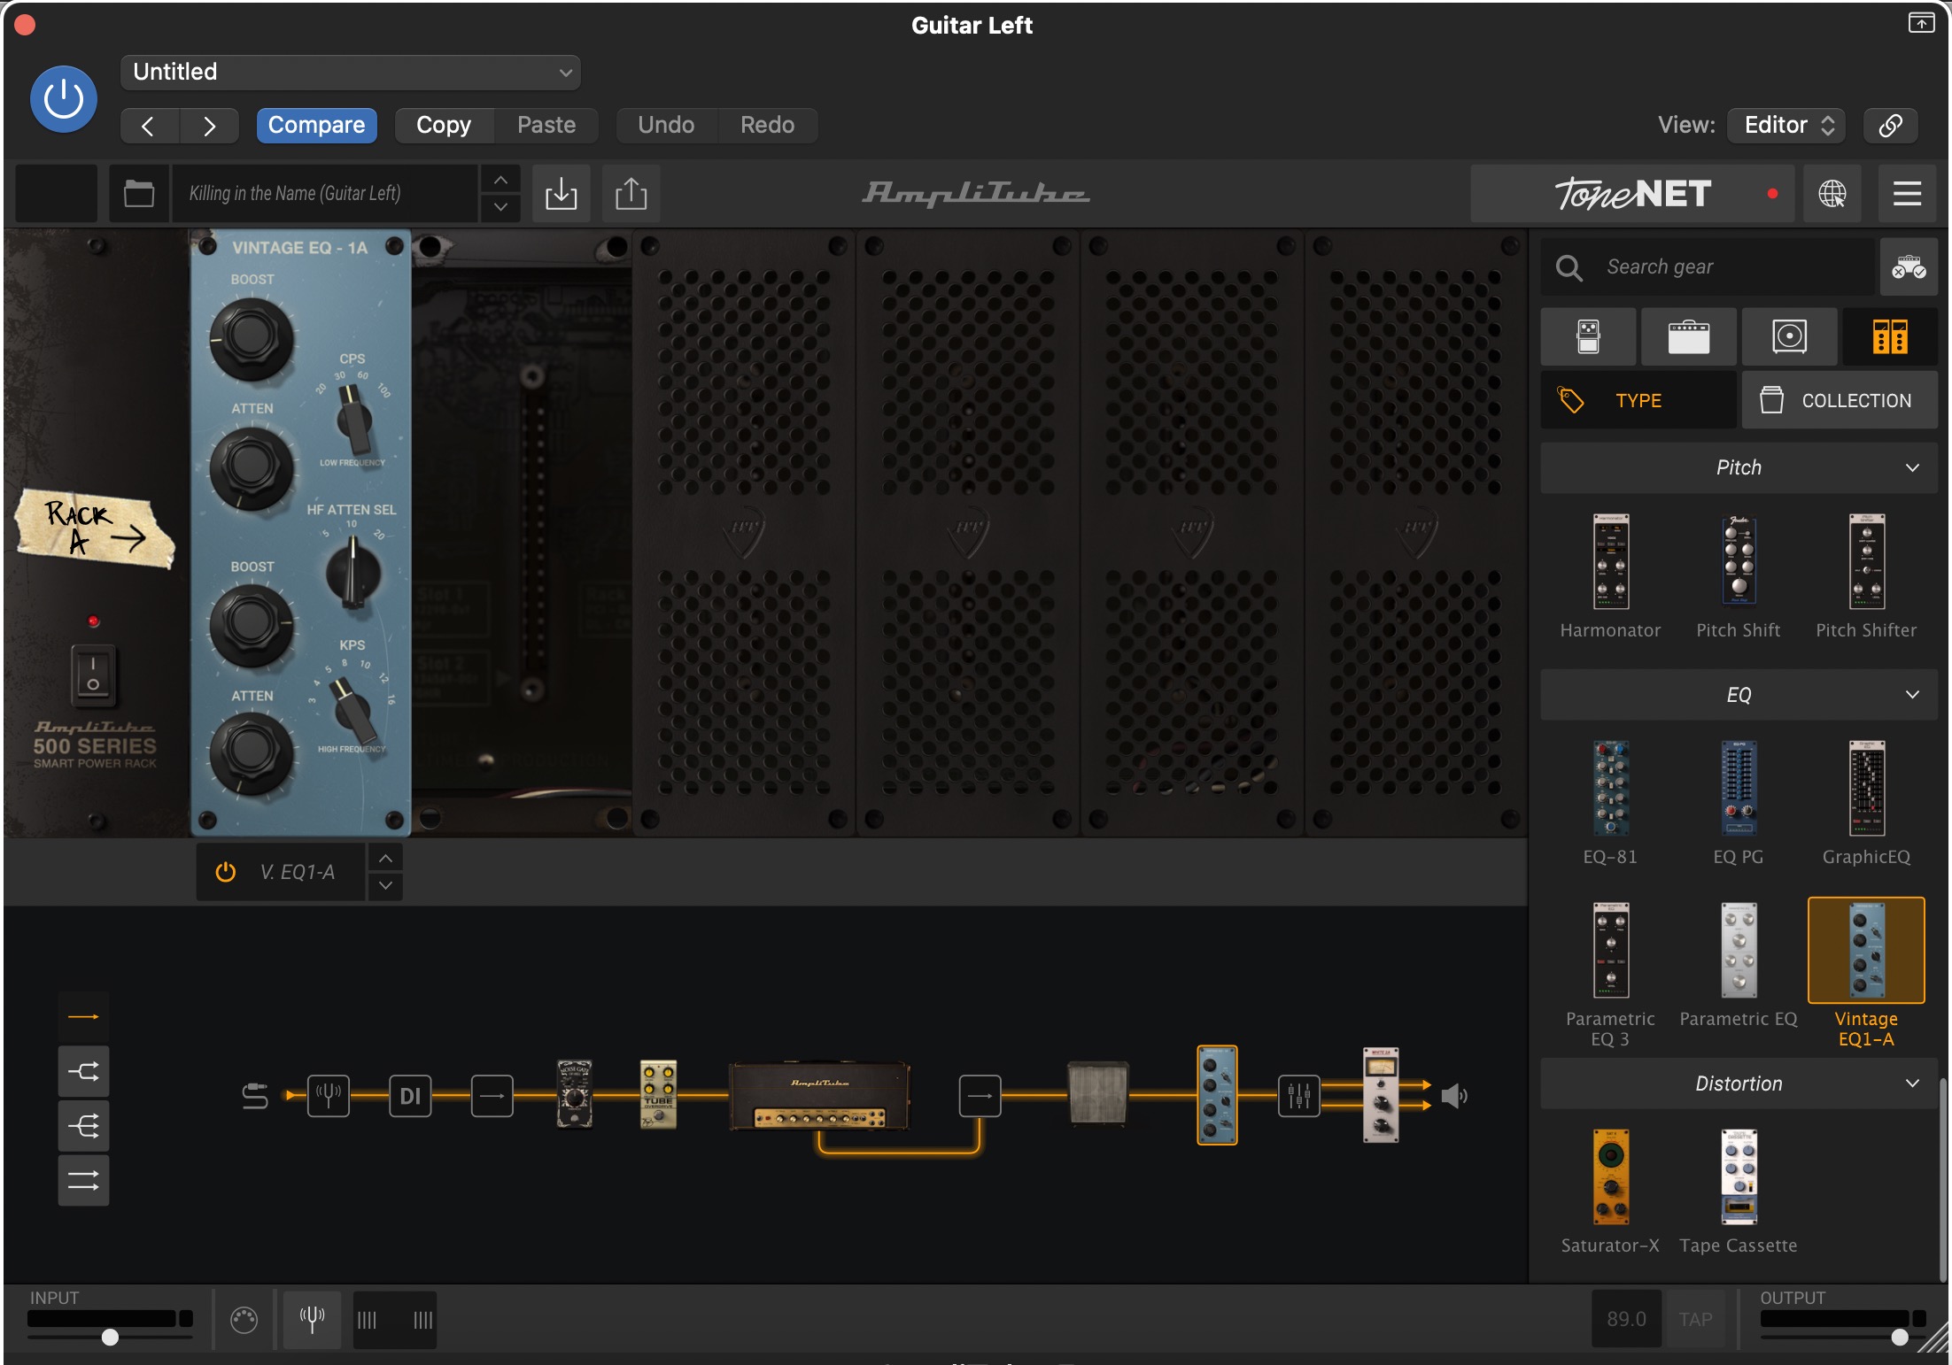Open the View Editor dropdown

coord(1787,125)
